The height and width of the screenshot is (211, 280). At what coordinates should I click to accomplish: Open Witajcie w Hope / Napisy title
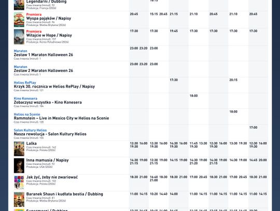pyautogui.click(x=49, y=35)
